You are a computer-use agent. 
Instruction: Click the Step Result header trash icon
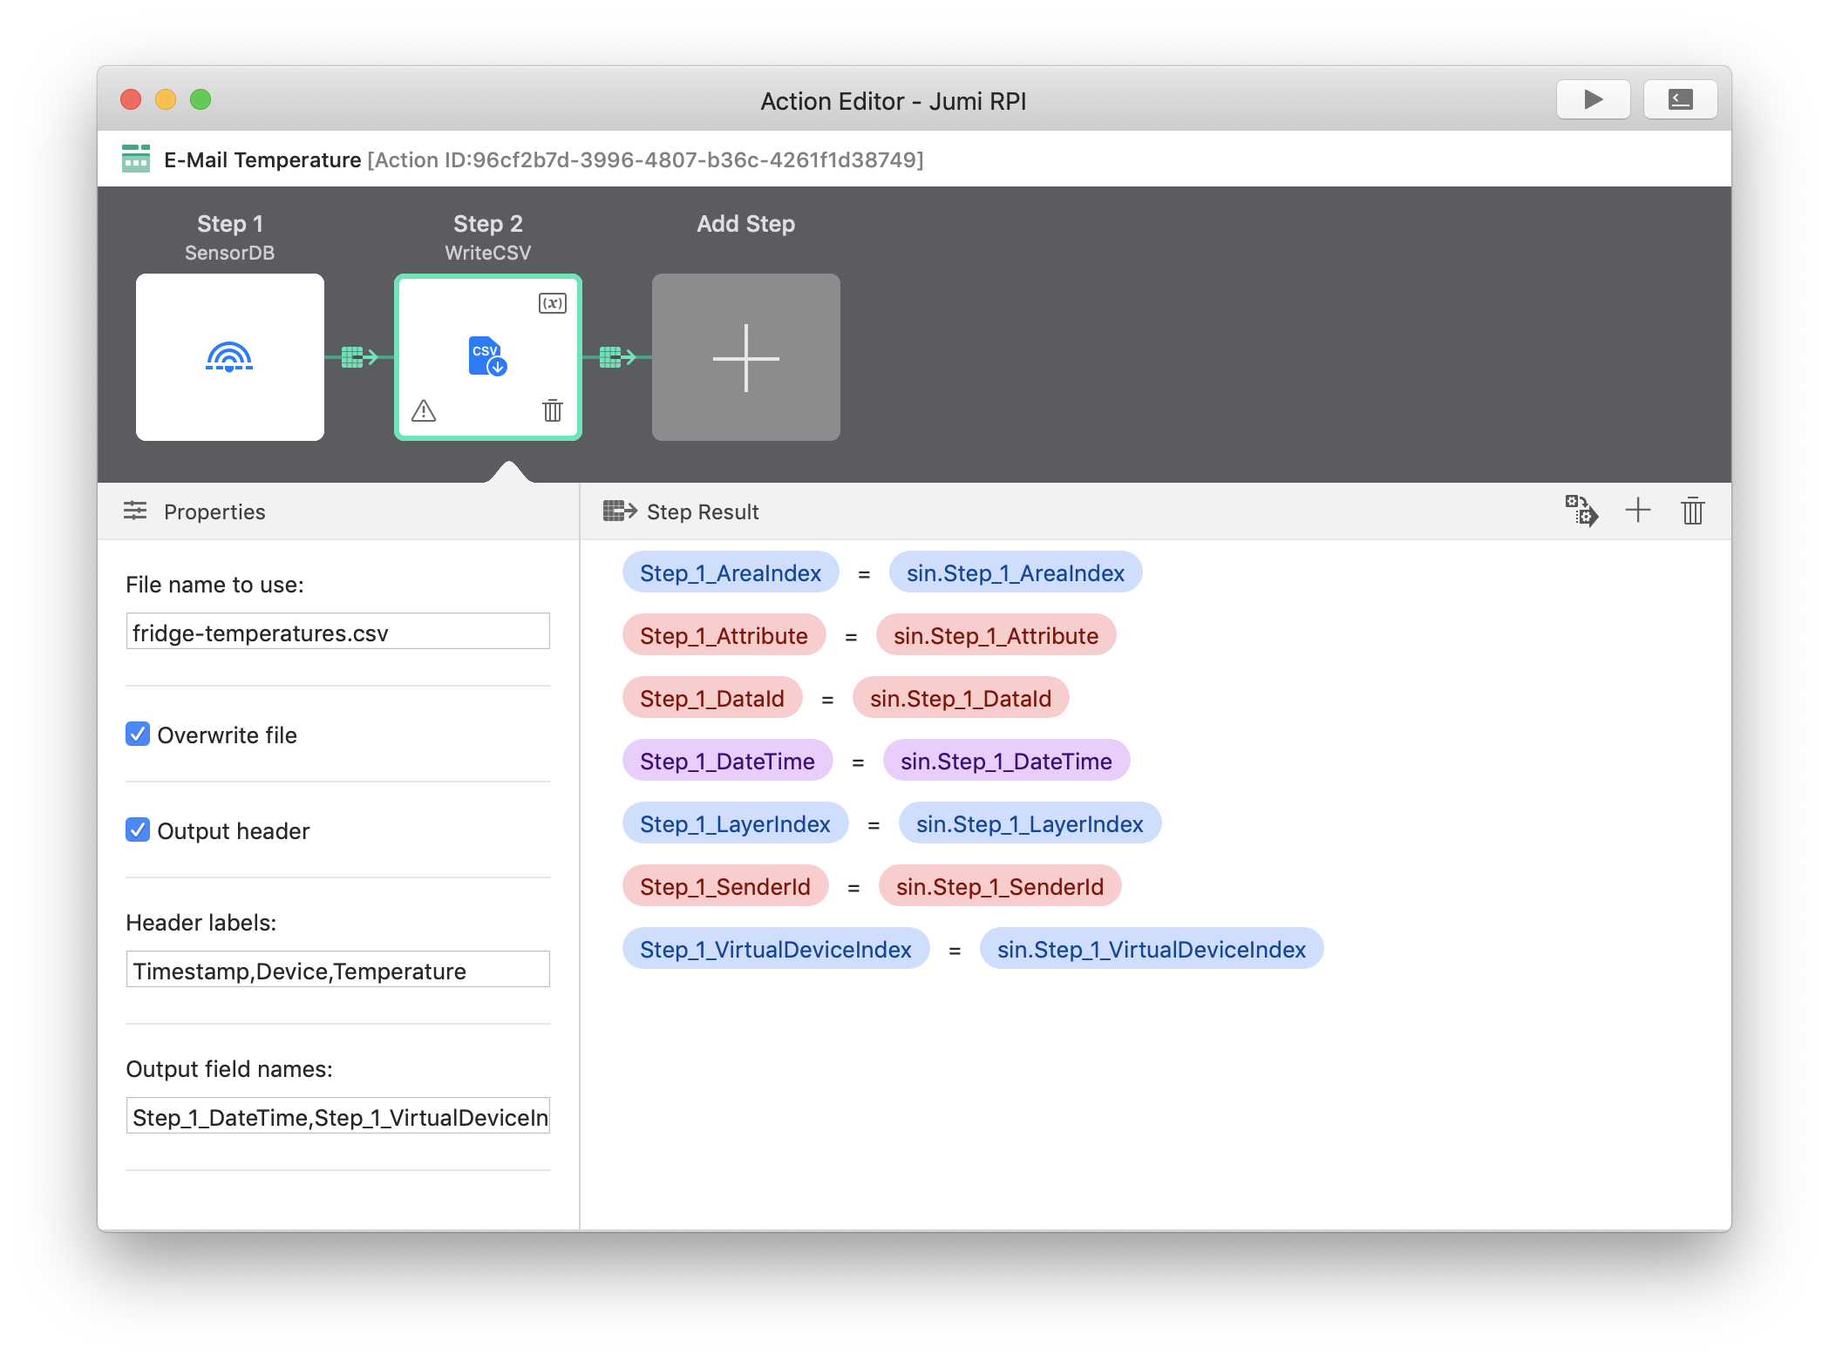pos(1692,511)
